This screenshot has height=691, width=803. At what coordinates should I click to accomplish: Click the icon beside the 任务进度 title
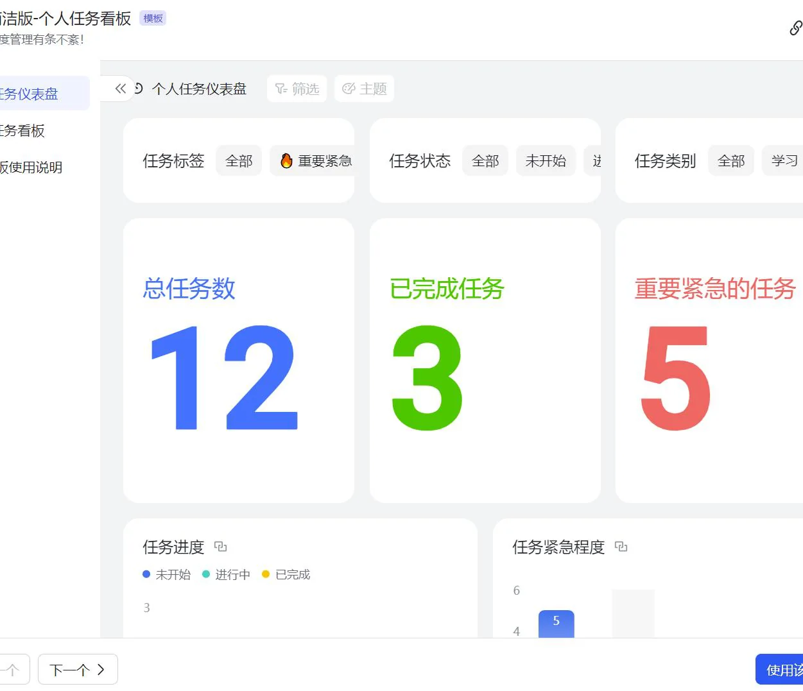pos(221,547)
